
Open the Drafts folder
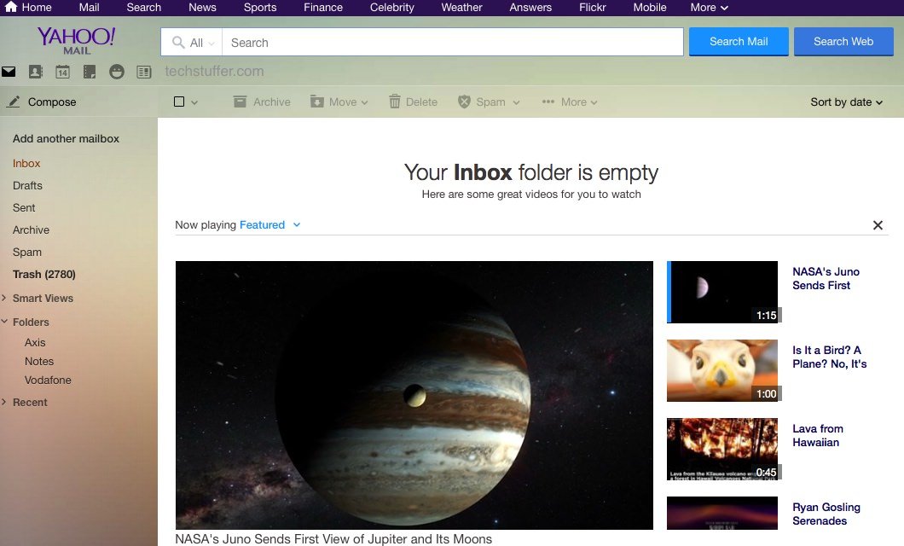pos(27,185)
